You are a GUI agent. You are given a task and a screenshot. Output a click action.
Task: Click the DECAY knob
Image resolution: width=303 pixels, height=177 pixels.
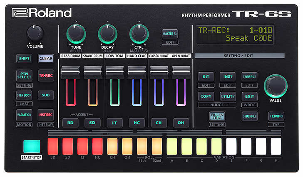coord(108,34)
